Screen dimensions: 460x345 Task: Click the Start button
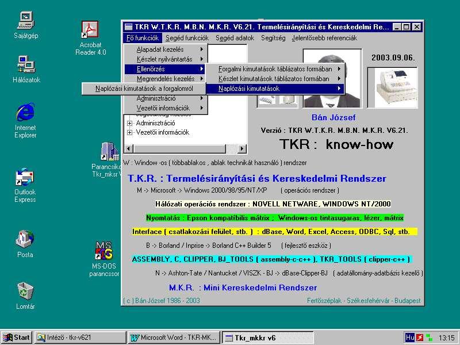point(17,338)
